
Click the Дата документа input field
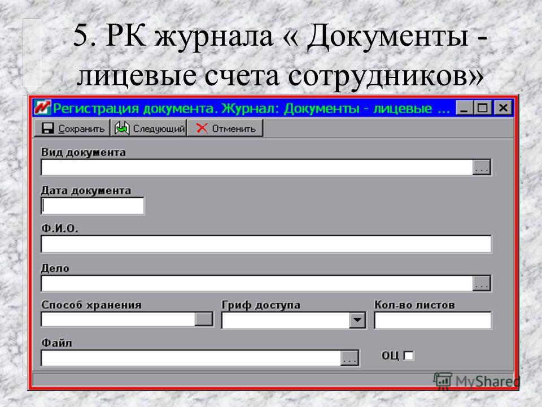tap(93, 206)
